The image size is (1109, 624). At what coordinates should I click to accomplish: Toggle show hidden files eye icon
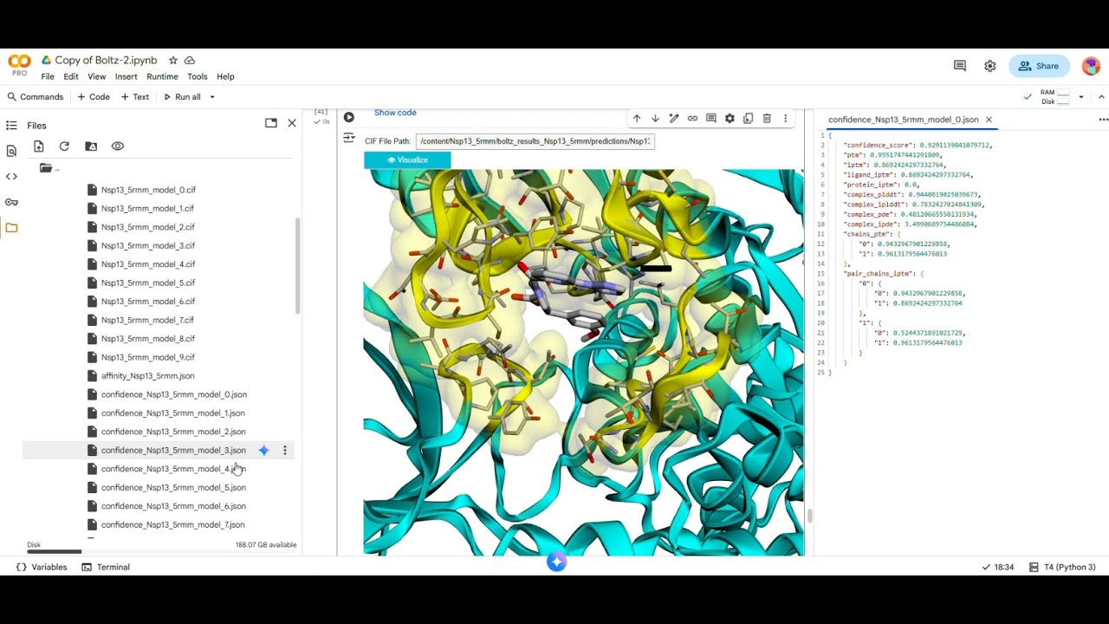(x=118, y=146)
